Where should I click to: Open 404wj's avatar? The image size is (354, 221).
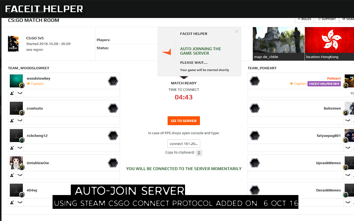click(16, 190)
